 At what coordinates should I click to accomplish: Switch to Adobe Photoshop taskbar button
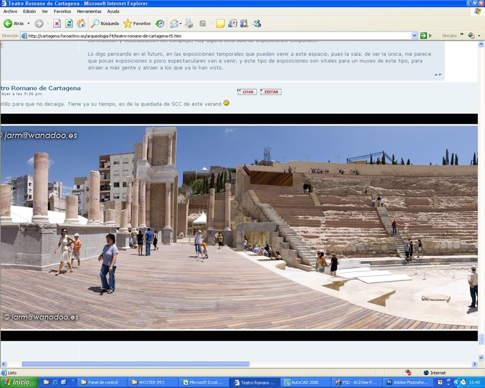[408, 383]
